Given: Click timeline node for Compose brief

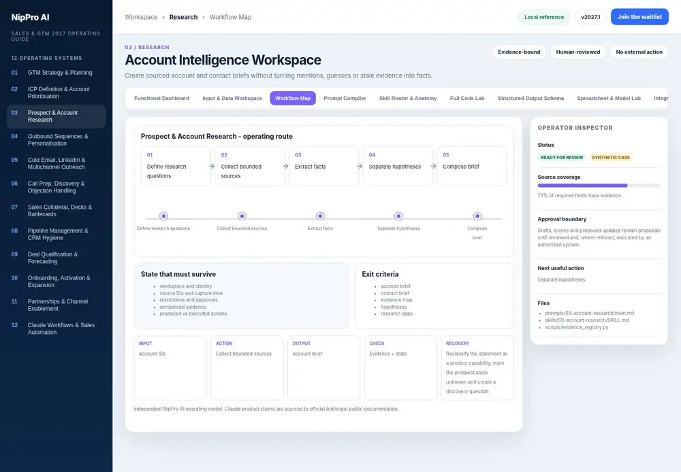Looking at the screenshot, I should click(x=477, y=216).
